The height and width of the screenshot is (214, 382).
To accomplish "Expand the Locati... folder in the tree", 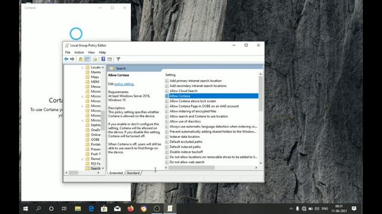I will click(82, 67).
